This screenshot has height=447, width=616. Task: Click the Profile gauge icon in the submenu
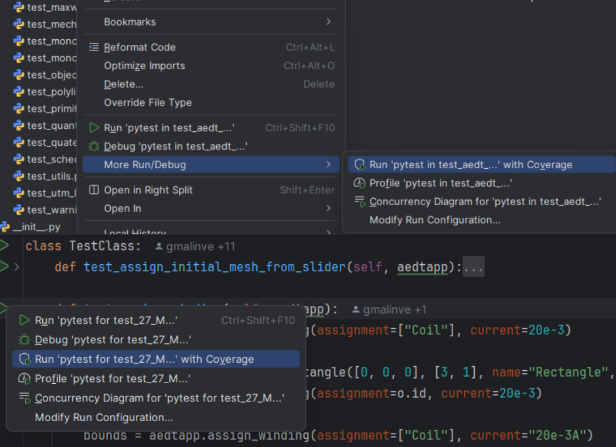(360, 183)
